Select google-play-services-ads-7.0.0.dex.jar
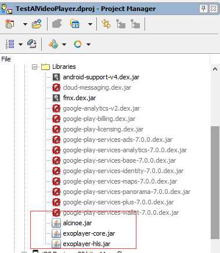Image resolution: width=220 pixels, height=253 pixels. coord(118,140)
